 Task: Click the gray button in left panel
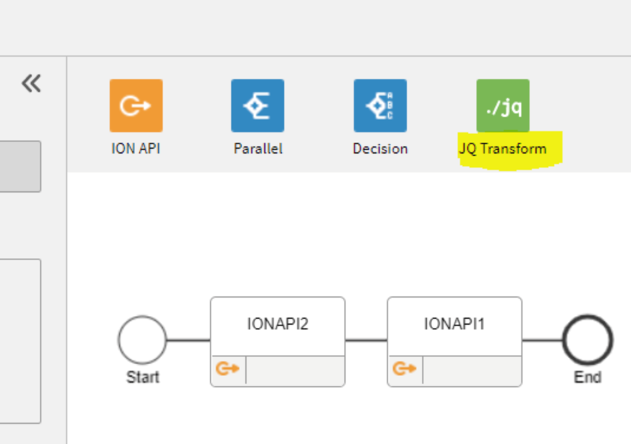(20, 166)
